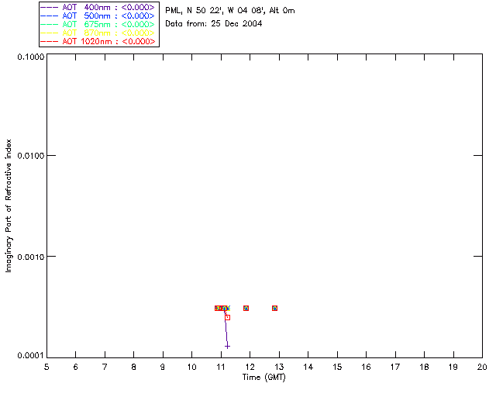Click the x-axis tick label 10
This screenshot has width=496, height=397.
pos(192,367)
